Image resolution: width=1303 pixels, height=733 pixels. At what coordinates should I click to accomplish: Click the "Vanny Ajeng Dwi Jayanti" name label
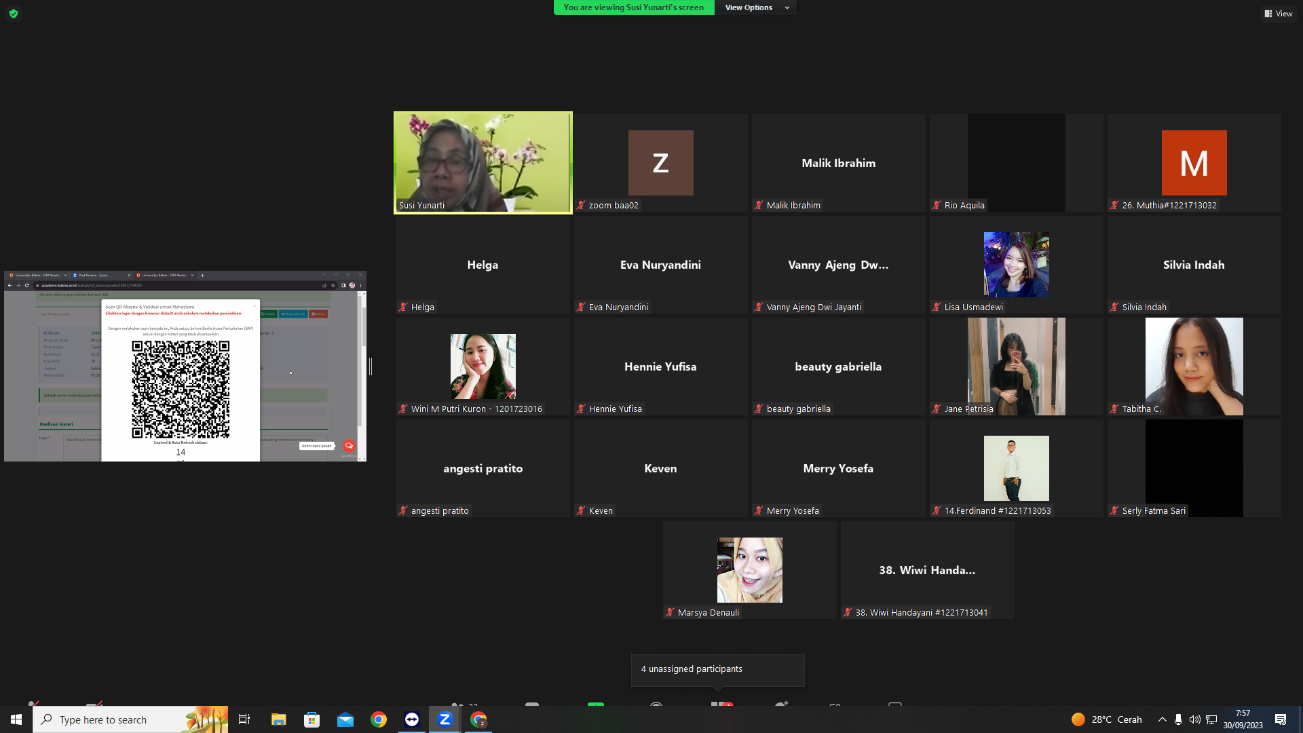click(x=814, y=307)
